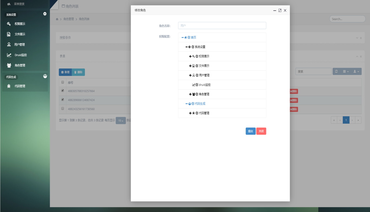
Task: Submit the role with 提交 button
Action: (x=251, y=131)
